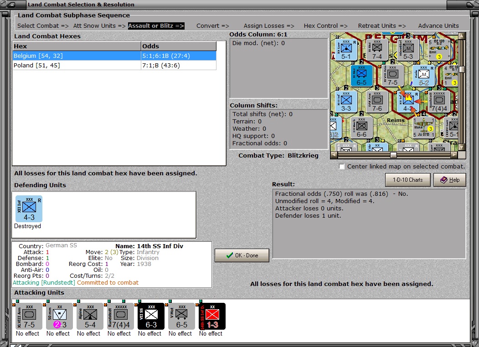The width and height of the screenshot is (479, 347).
Task: Click the map vertical scrollbar down arrow
Action: [462, 147]
